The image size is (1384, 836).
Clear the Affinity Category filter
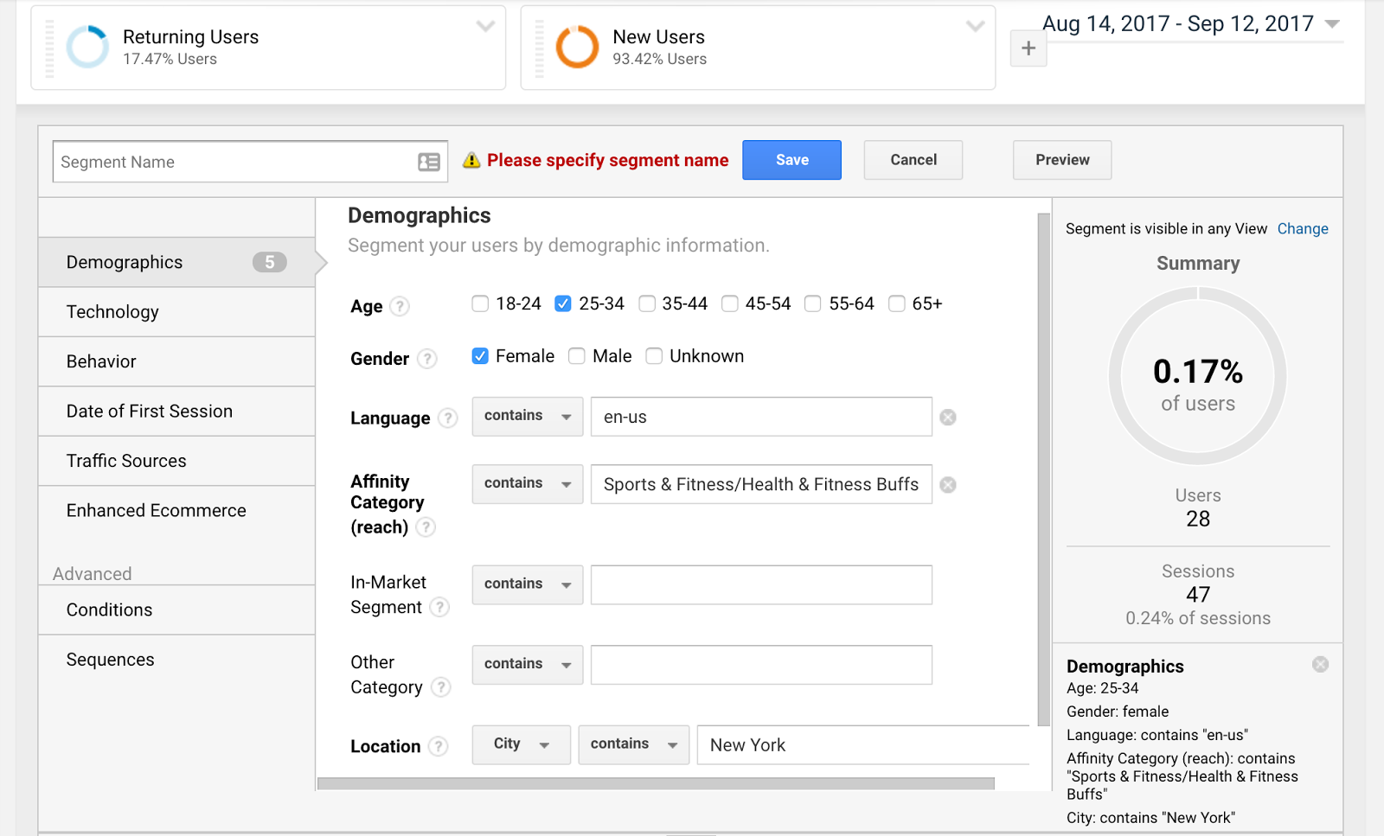click(x=948, y=485)
